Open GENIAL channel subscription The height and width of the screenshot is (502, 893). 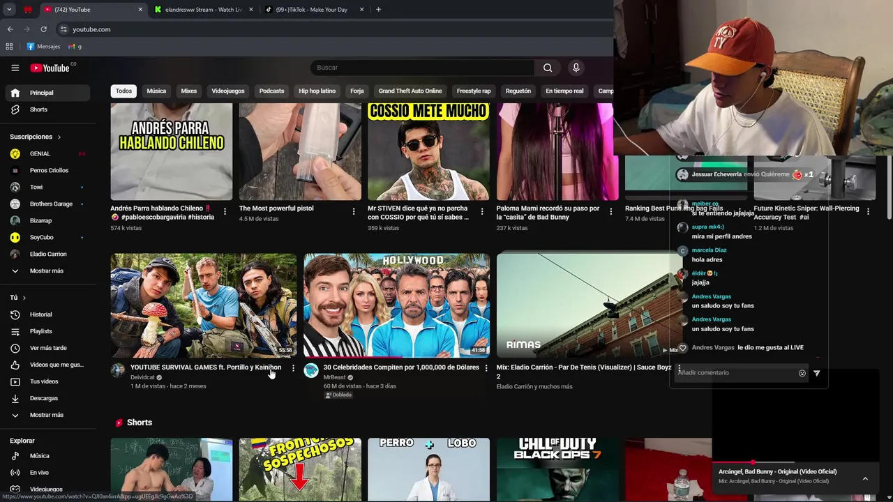(47, 153)
